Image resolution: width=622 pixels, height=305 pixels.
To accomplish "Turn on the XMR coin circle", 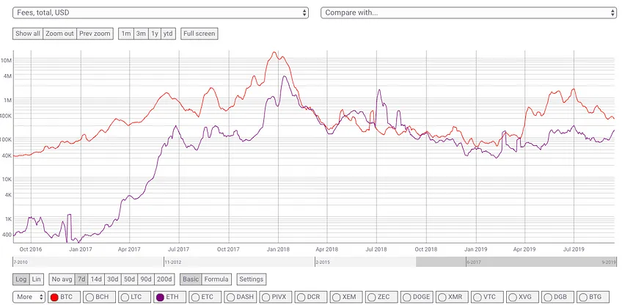I will point(442,297).
